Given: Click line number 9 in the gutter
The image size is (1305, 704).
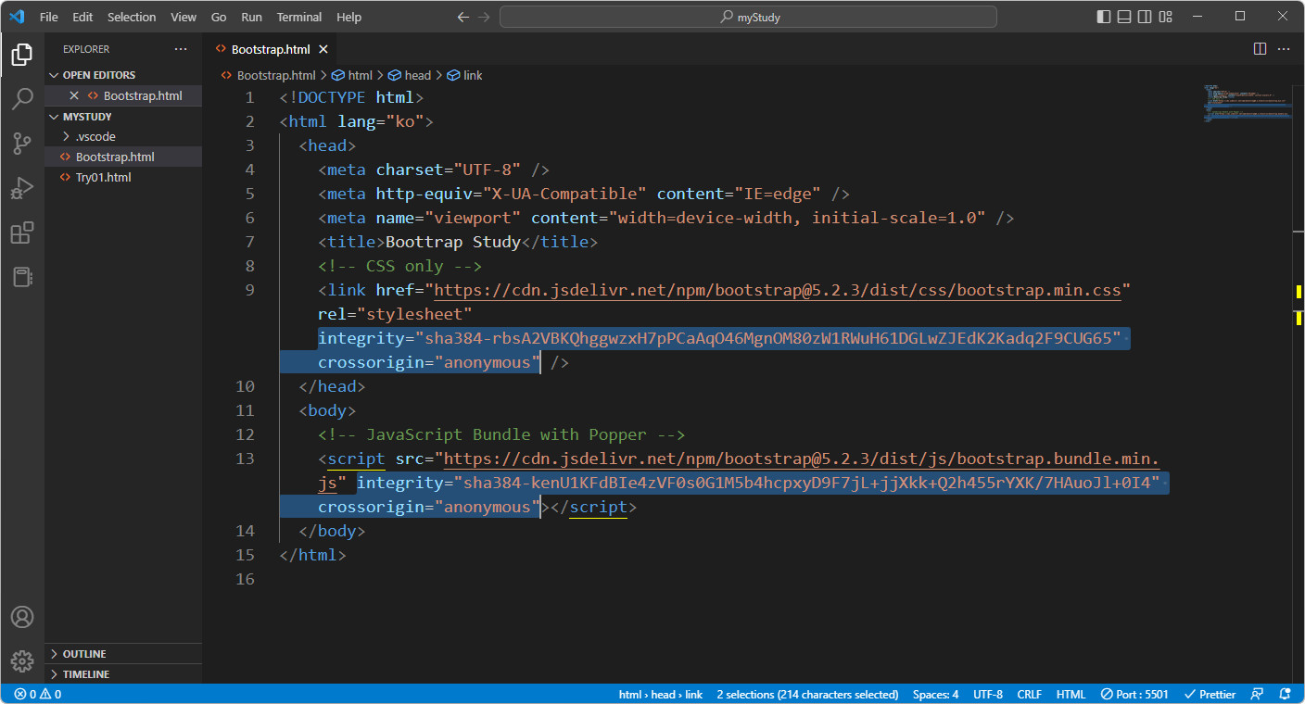Looking at the screenshot, I should click(x=249, y=290).
